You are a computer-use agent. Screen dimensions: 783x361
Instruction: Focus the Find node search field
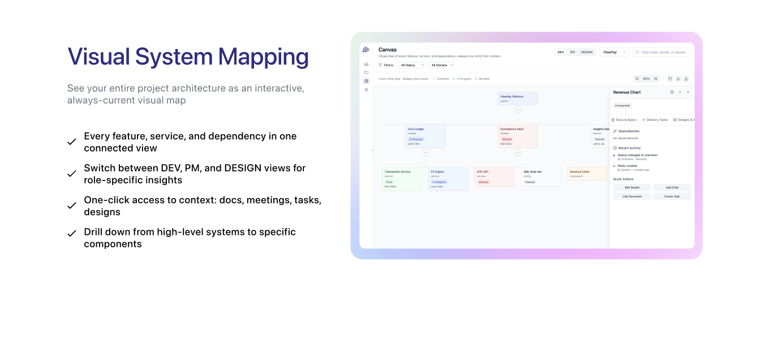661,52
